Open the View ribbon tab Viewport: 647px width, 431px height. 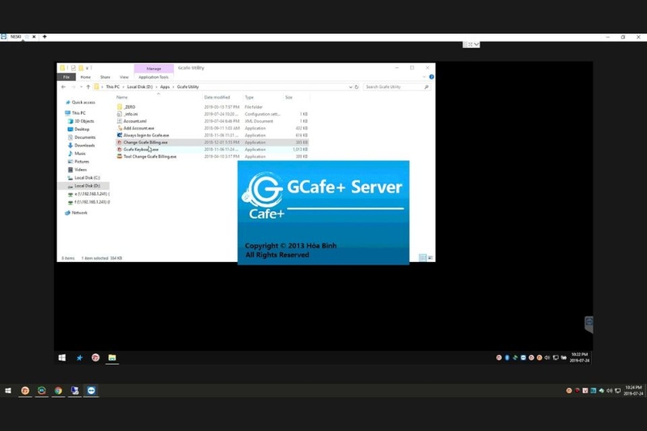124,77
